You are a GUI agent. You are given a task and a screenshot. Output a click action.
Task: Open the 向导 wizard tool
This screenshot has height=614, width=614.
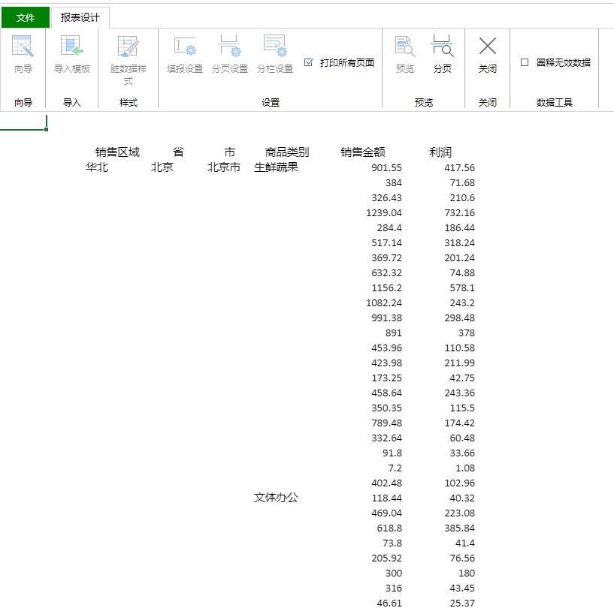[23, 55]
